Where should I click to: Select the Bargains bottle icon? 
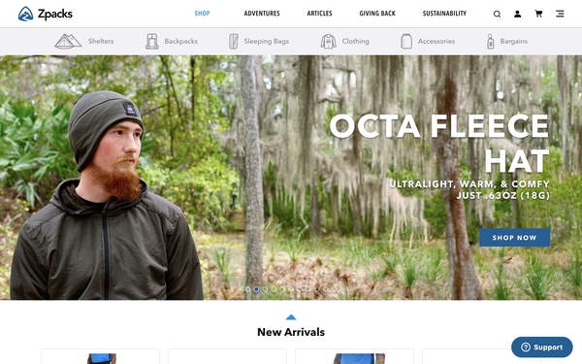click(490, 41)
